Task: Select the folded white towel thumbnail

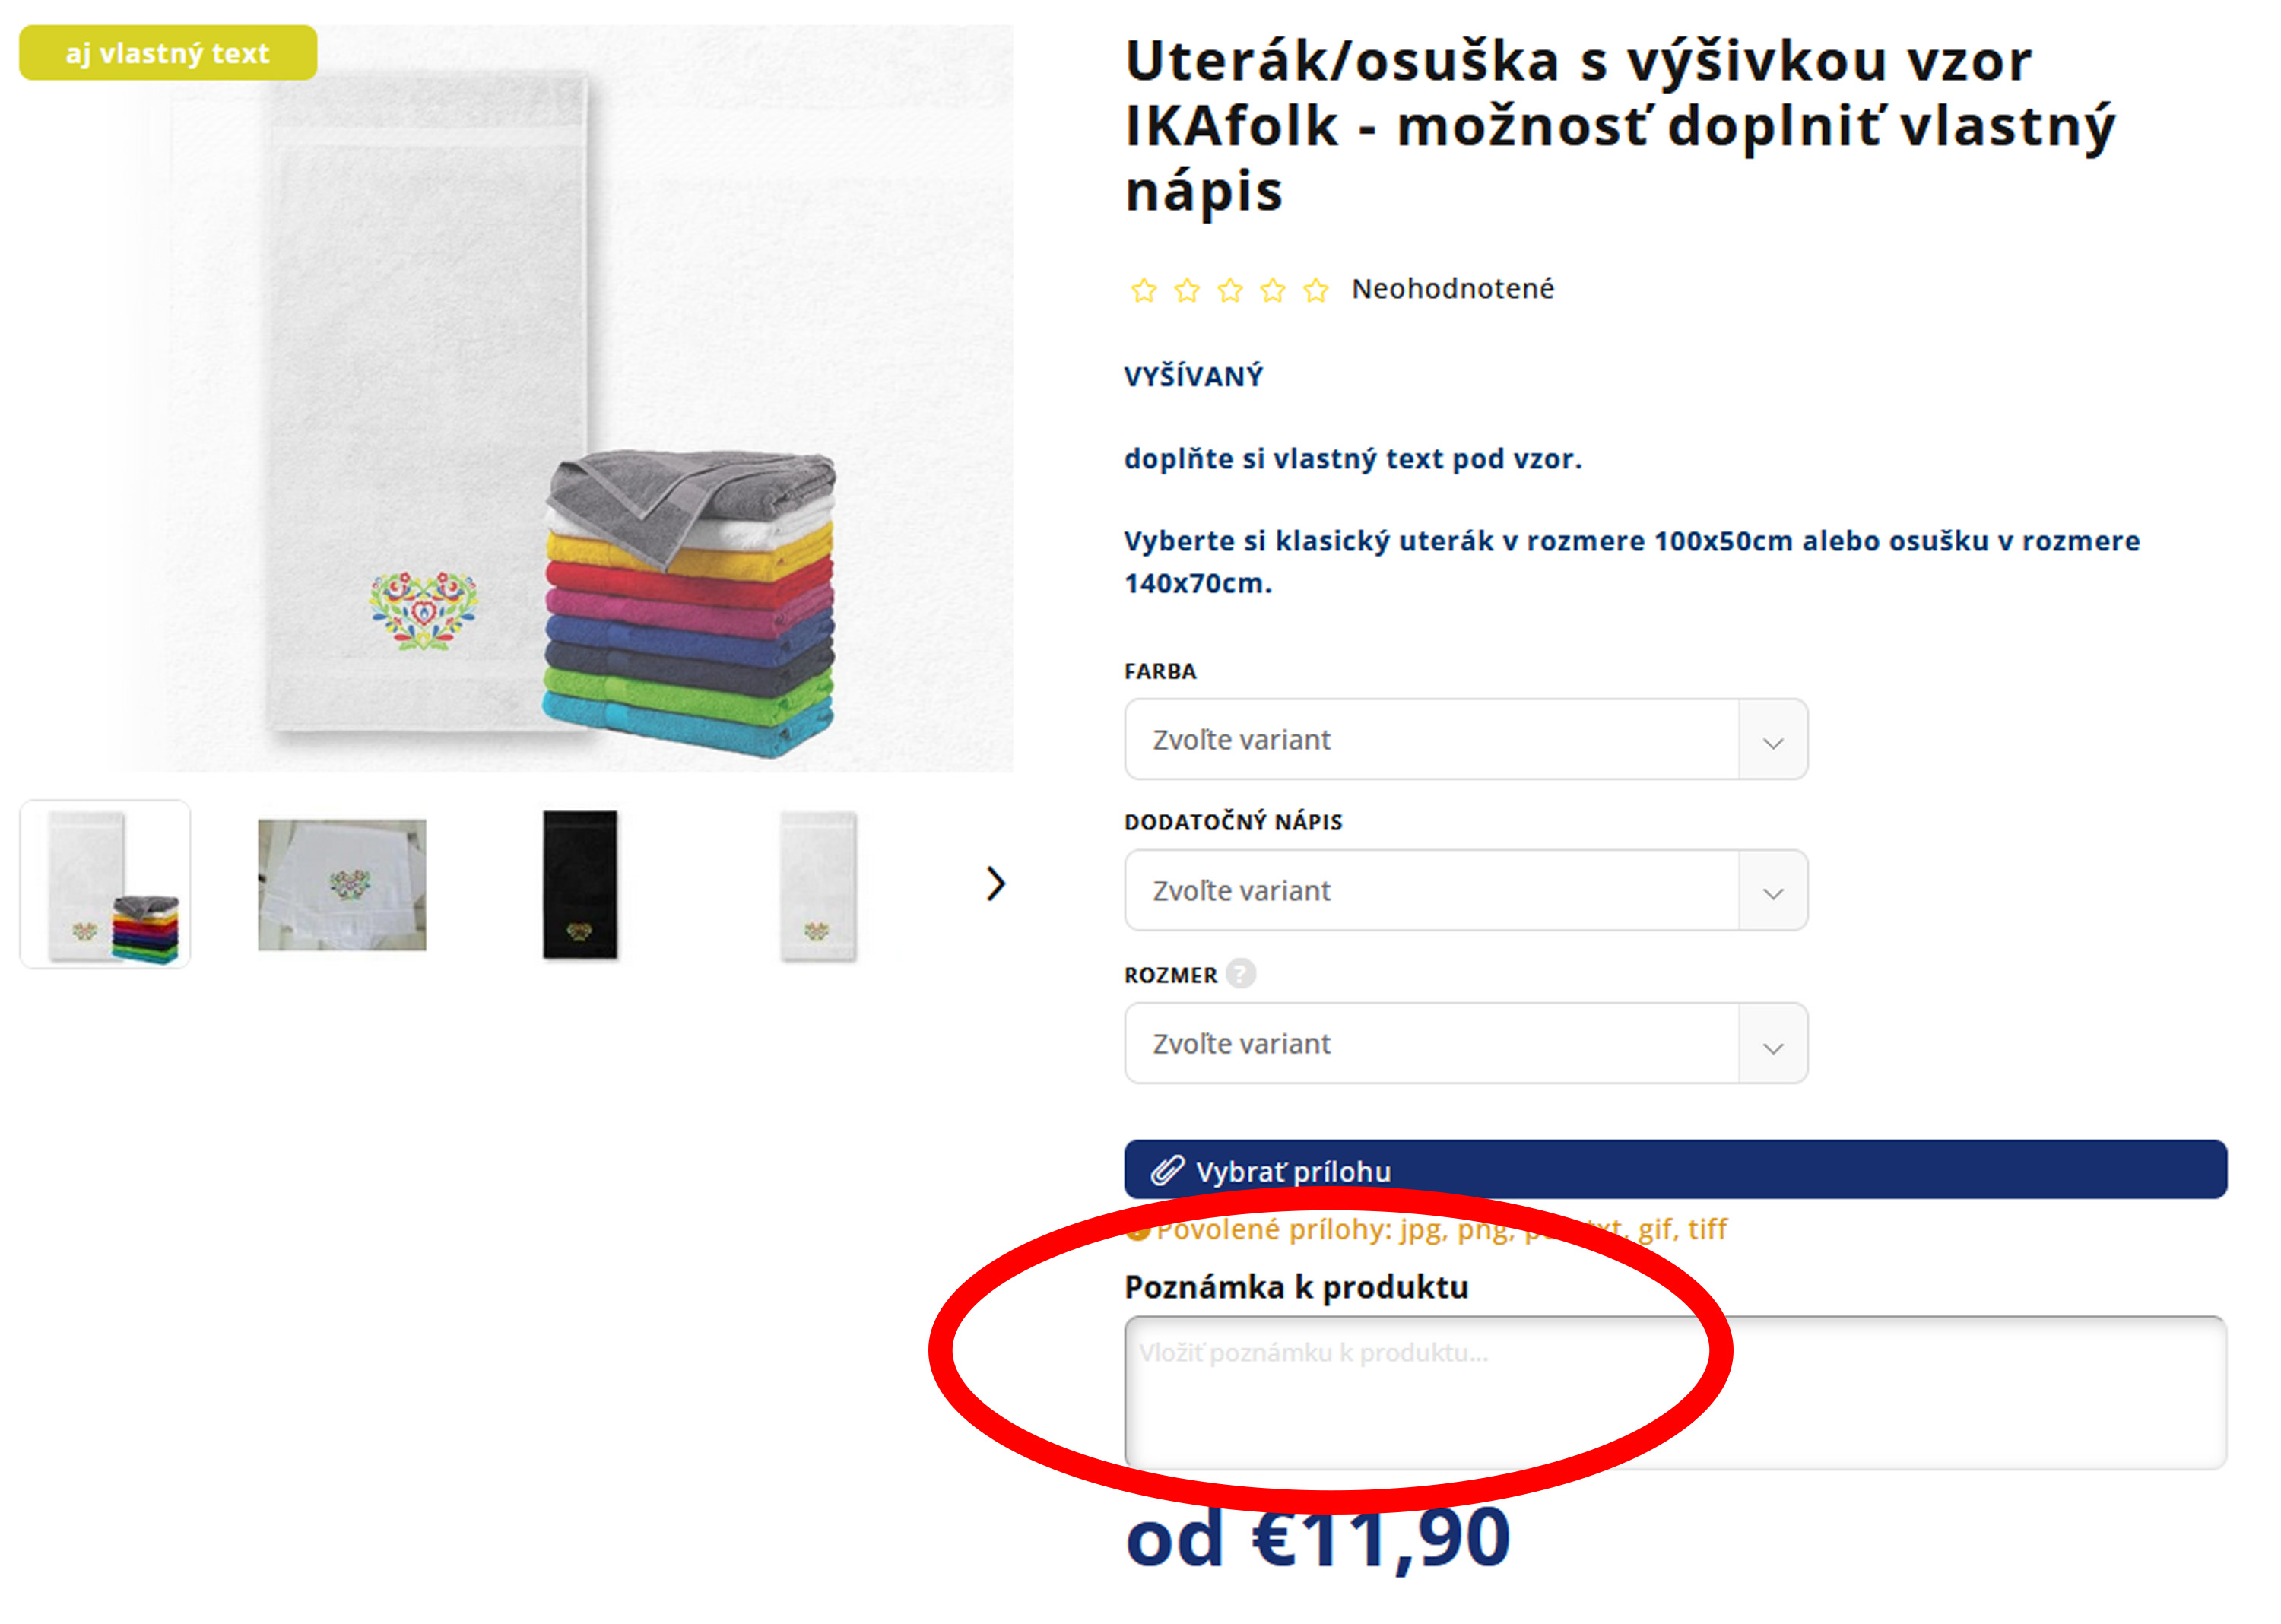Action: (x=342, y=884)
